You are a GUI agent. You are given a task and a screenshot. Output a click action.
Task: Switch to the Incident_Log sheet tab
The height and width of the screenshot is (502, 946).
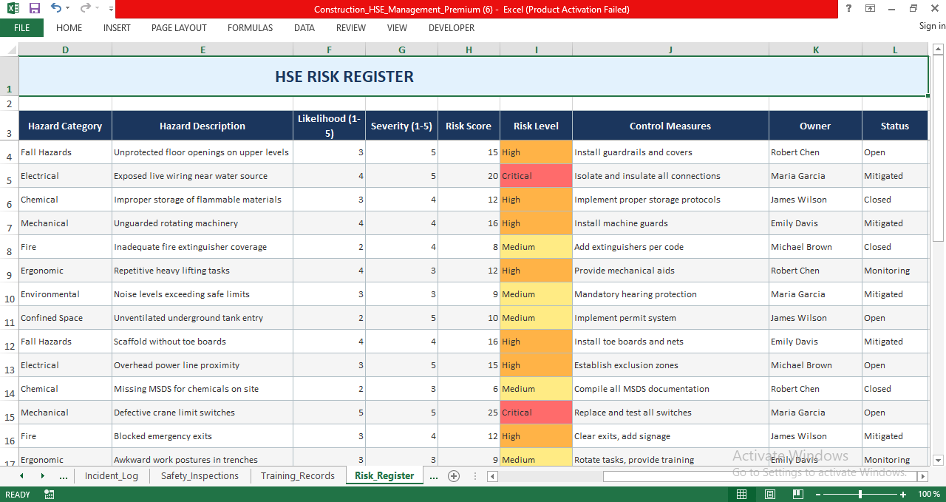pos(112,476)
